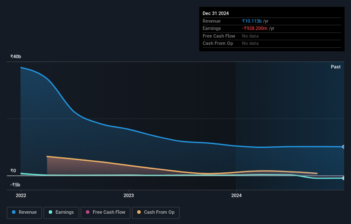Image resolution: width=351 pixels, height=224 pixels.
Task: Click the ₹10.113b revenue value
Action: coord(252,21)
